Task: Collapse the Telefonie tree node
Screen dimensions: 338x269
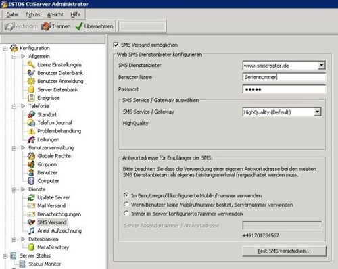Action: (14, 106)
